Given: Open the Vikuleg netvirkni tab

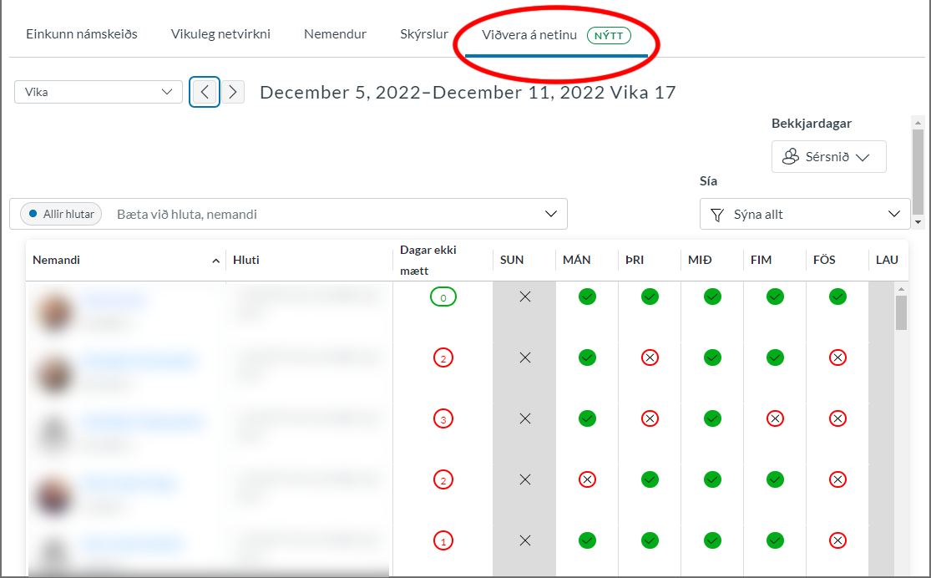Looking at the screenshot, I should pos(220,34).
